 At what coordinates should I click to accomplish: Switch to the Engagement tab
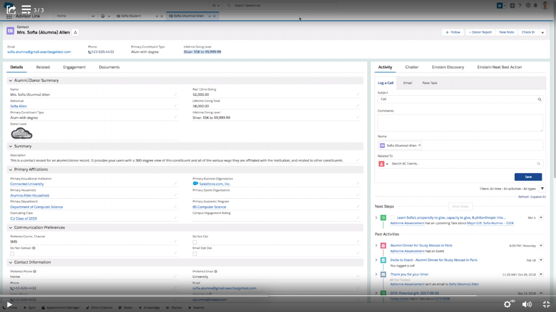74,67
